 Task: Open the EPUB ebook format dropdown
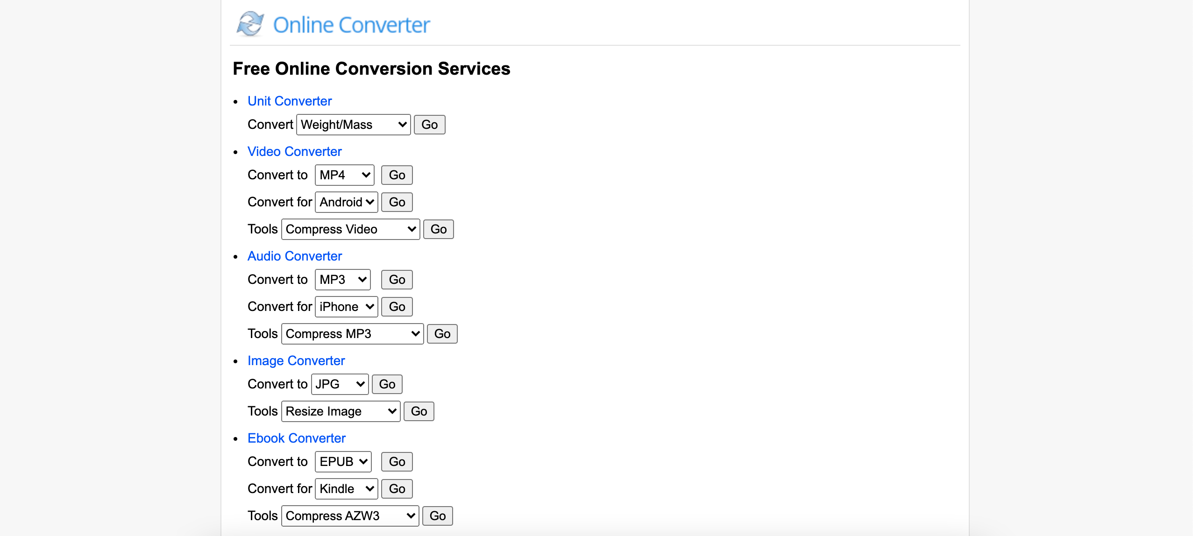pos(342,461)
